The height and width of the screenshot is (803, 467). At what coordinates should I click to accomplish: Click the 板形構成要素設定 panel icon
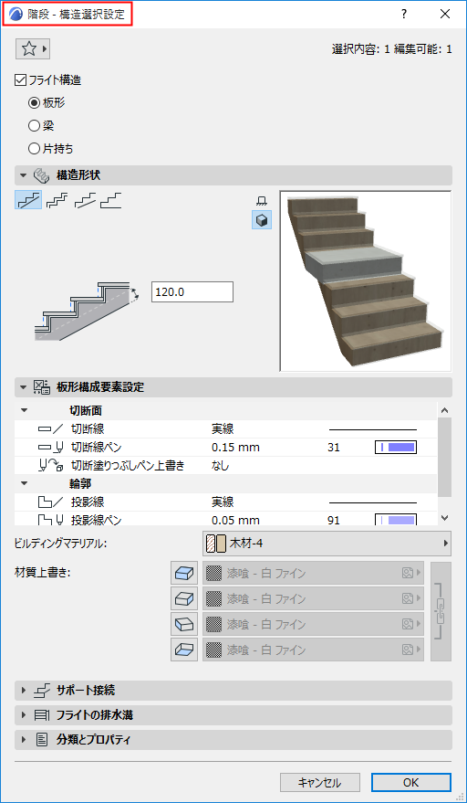[41, 387]
